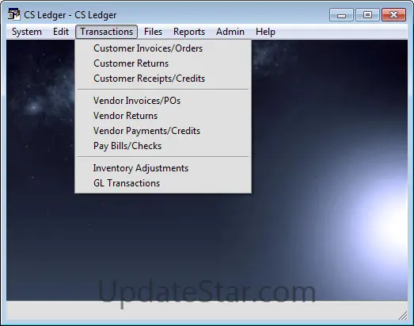Open Inventory Adjustments
The height and width of the screenshot is (326, 414).
[x=163, y=168]
